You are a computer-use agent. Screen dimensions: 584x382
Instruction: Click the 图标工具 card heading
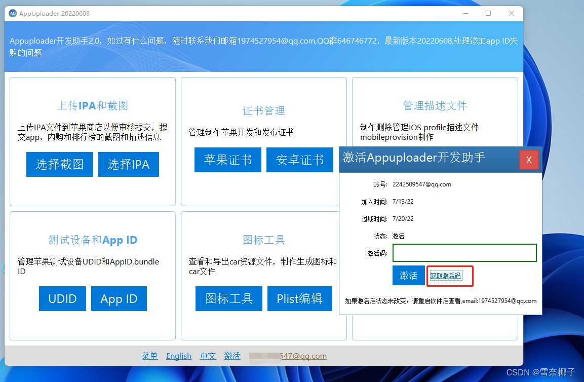(264, 240)
